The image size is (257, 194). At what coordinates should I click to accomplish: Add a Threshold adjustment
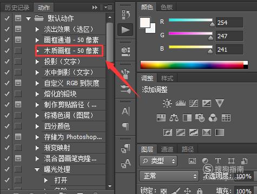tap(194, 133)
